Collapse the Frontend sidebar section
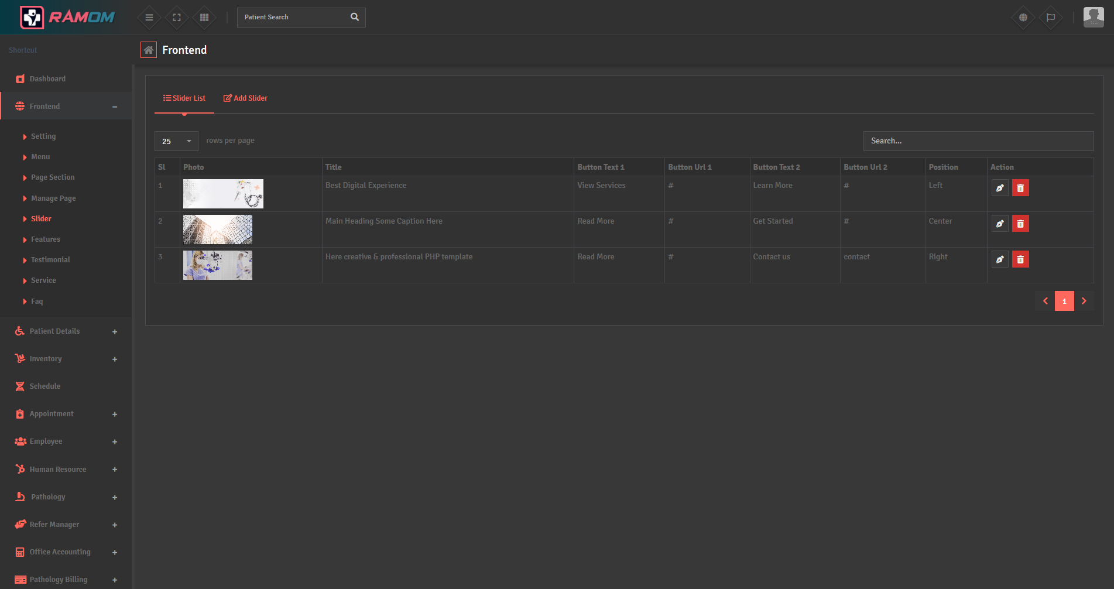 point(114,106)
